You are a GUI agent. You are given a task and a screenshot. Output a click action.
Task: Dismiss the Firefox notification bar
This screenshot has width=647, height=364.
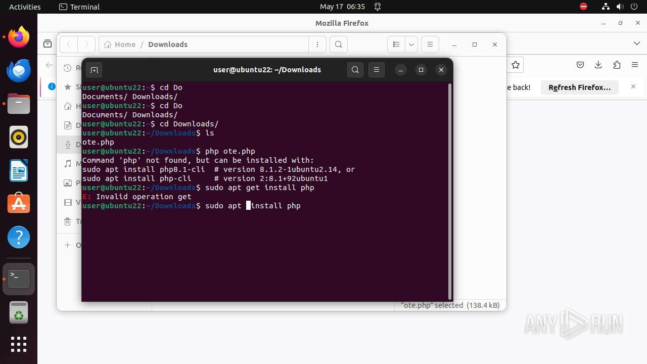coord(633,87)
